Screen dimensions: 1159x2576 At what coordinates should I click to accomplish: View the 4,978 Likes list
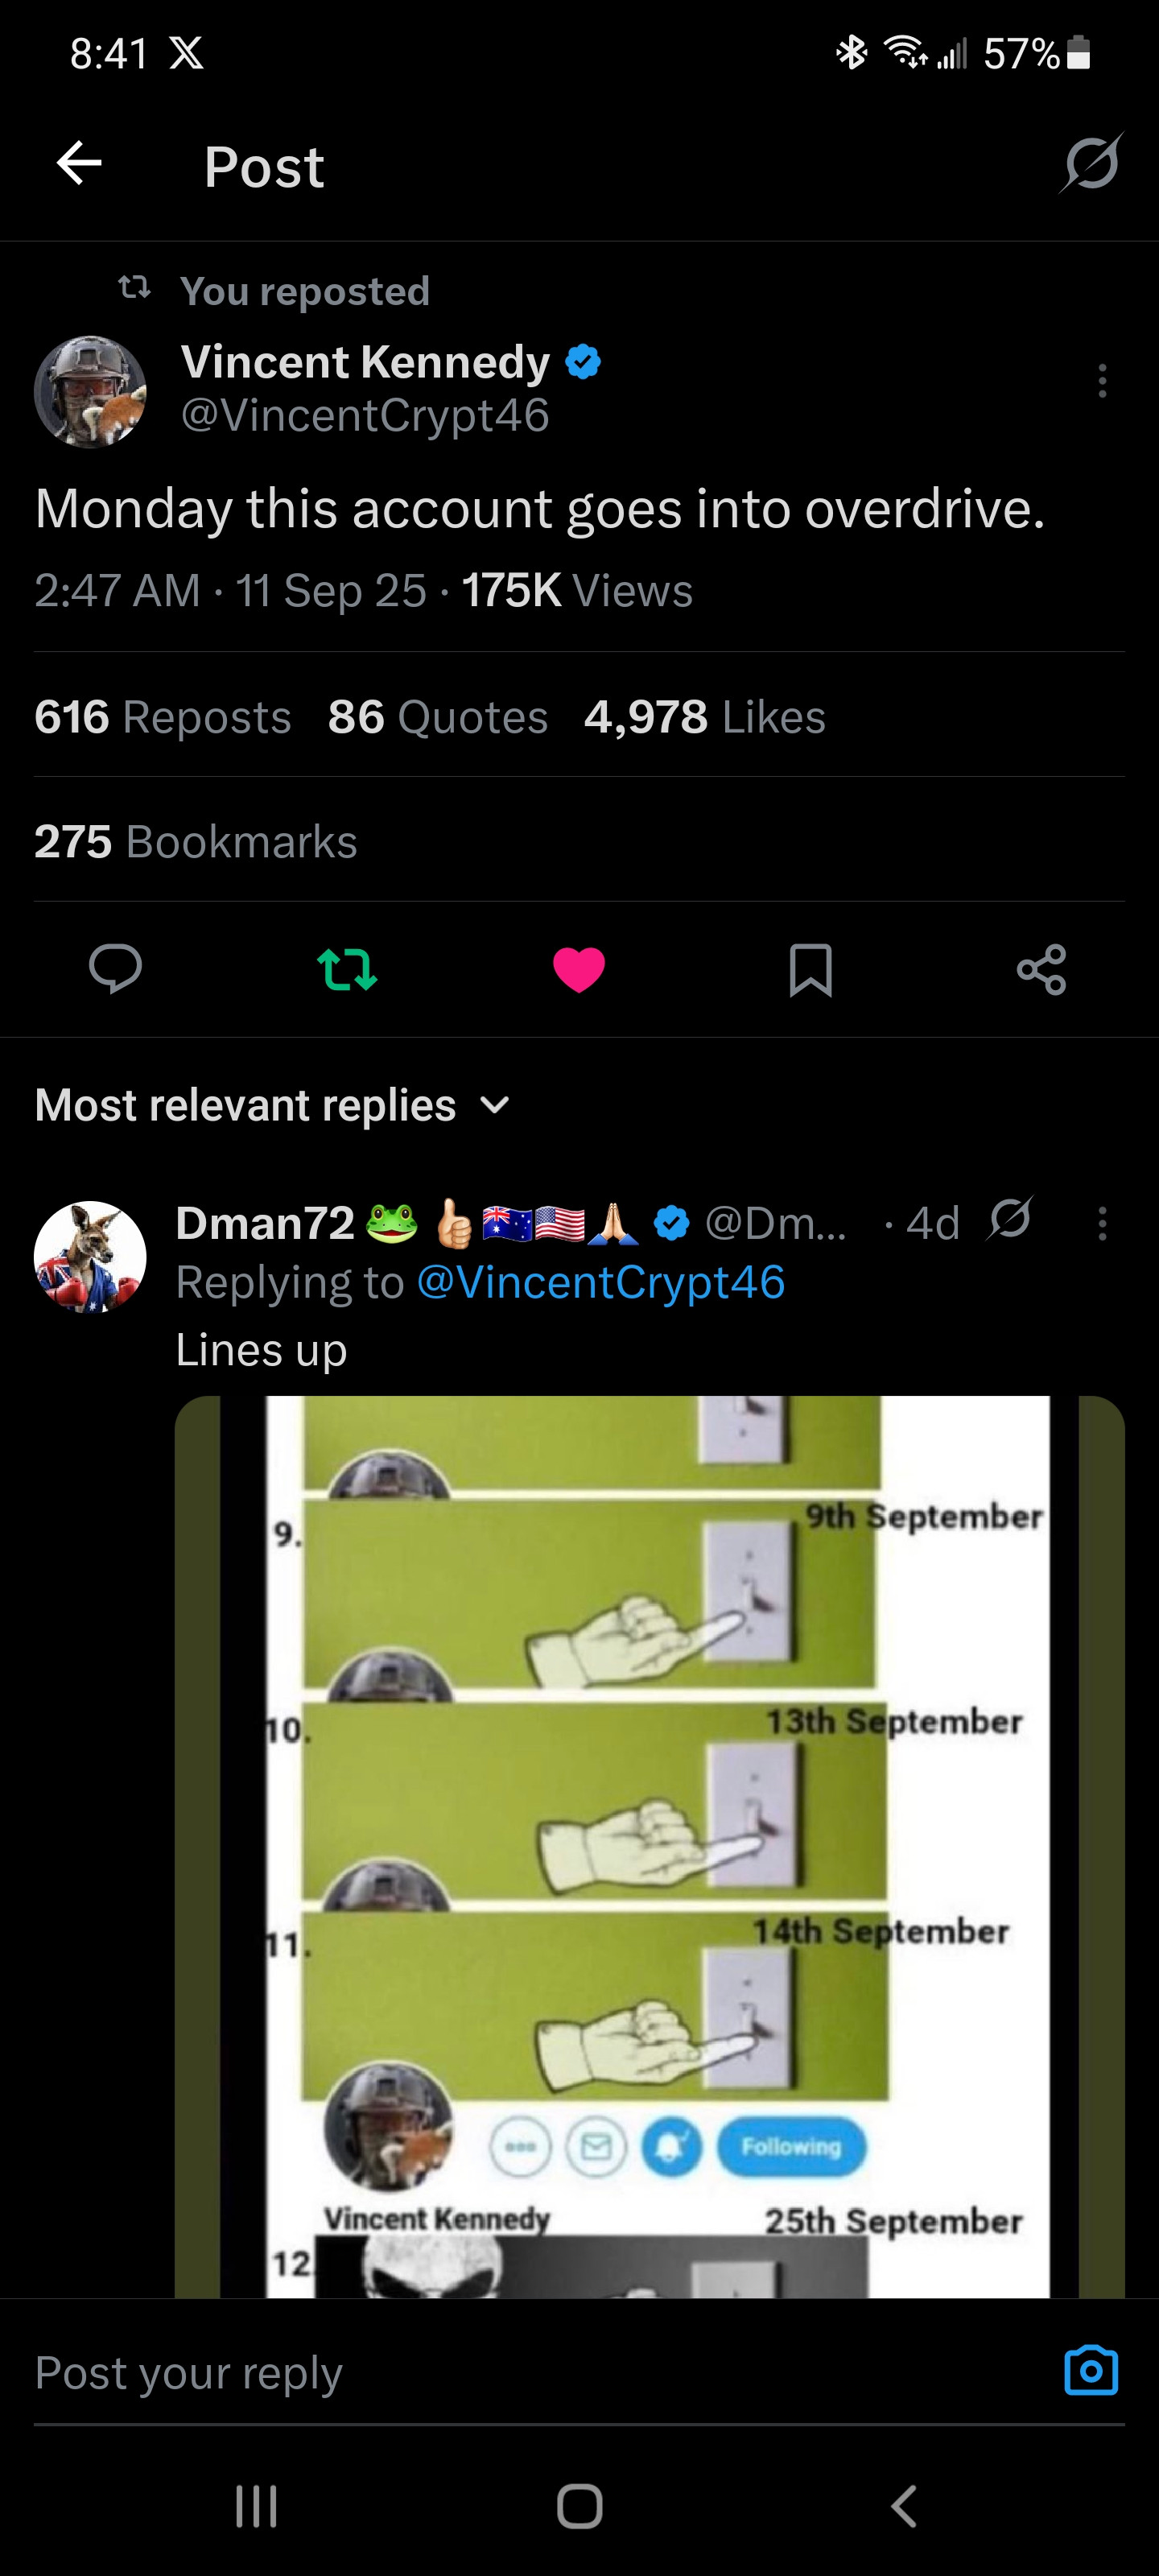tap(705, 717)
